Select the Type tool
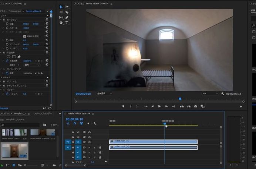Screen dimensions: 256x169 [67, 23]
